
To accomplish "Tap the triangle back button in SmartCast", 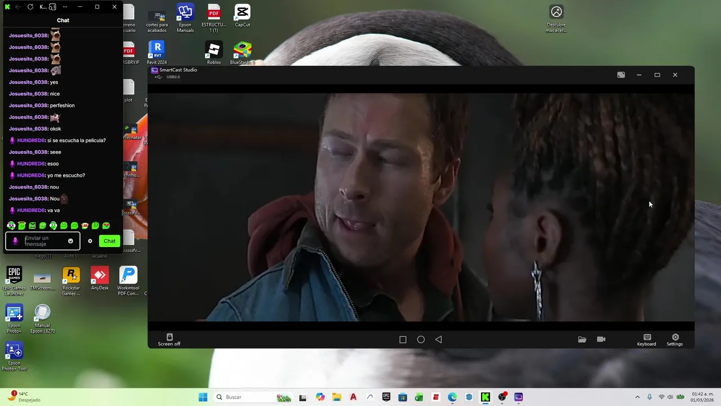I will click(x=438, y=339).
